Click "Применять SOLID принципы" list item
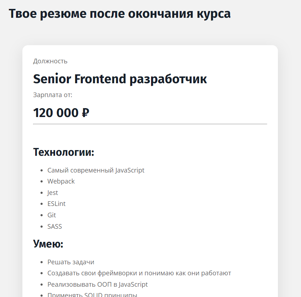The width and height of the screenshot is (301, 297). (x=92, y=295)
